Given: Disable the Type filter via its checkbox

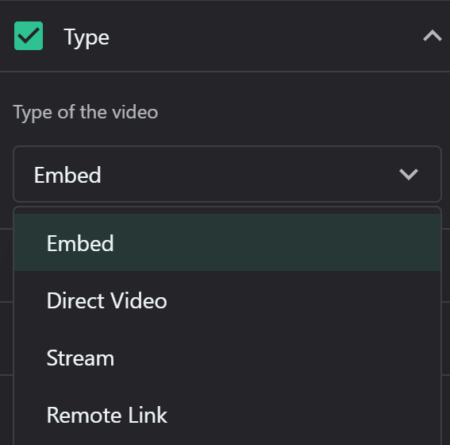Looking at the screenshot, I should [29, 36].
